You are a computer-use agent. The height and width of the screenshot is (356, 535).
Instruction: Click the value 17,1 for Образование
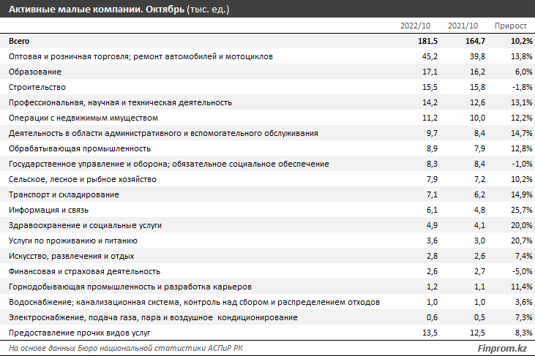pos(430,72)
